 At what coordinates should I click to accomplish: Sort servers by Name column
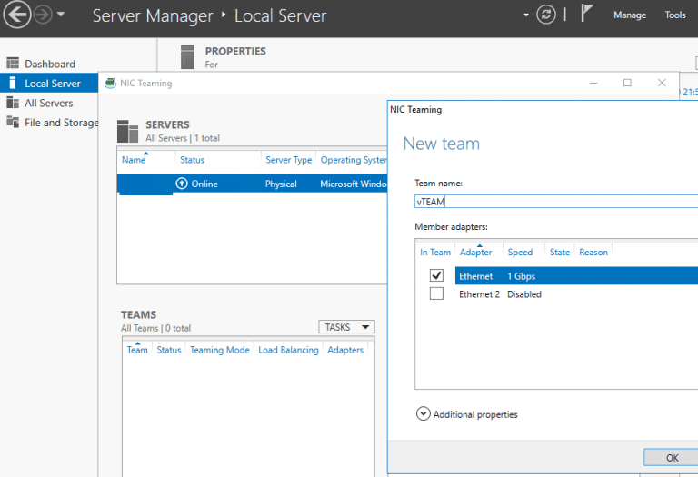pos(134,160)
